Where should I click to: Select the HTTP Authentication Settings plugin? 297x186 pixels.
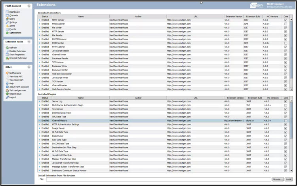(x=164, y=124)
